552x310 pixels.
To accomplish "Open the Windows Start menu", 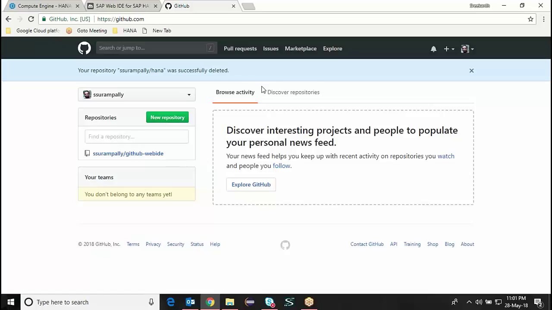I will [10, 302].
